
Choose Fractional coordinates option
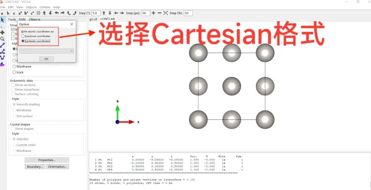point(36,36)
